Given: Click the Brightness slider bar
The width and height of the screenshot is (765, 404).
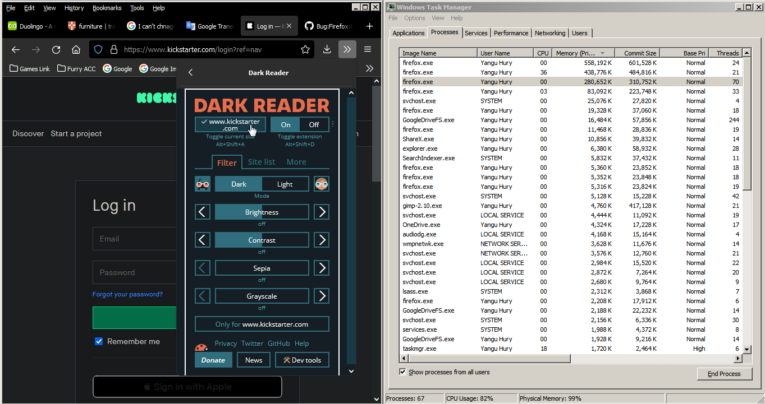Looking at the screenshot, I should pyautogui.click(x=262, y=212).
